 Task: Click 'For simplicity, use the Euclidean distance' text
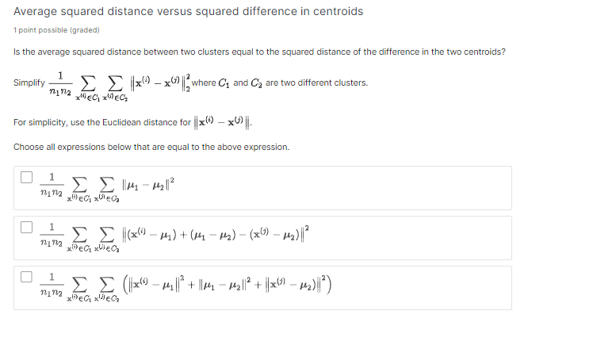(102, 122)
